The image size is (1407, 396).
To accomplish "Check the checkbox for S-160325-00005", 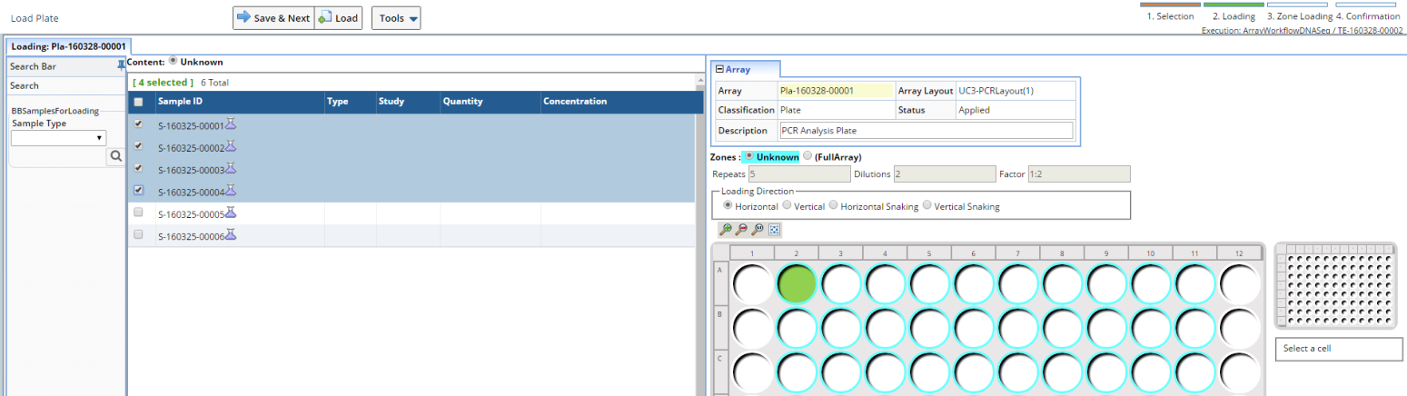I will (x=138, y=213).
